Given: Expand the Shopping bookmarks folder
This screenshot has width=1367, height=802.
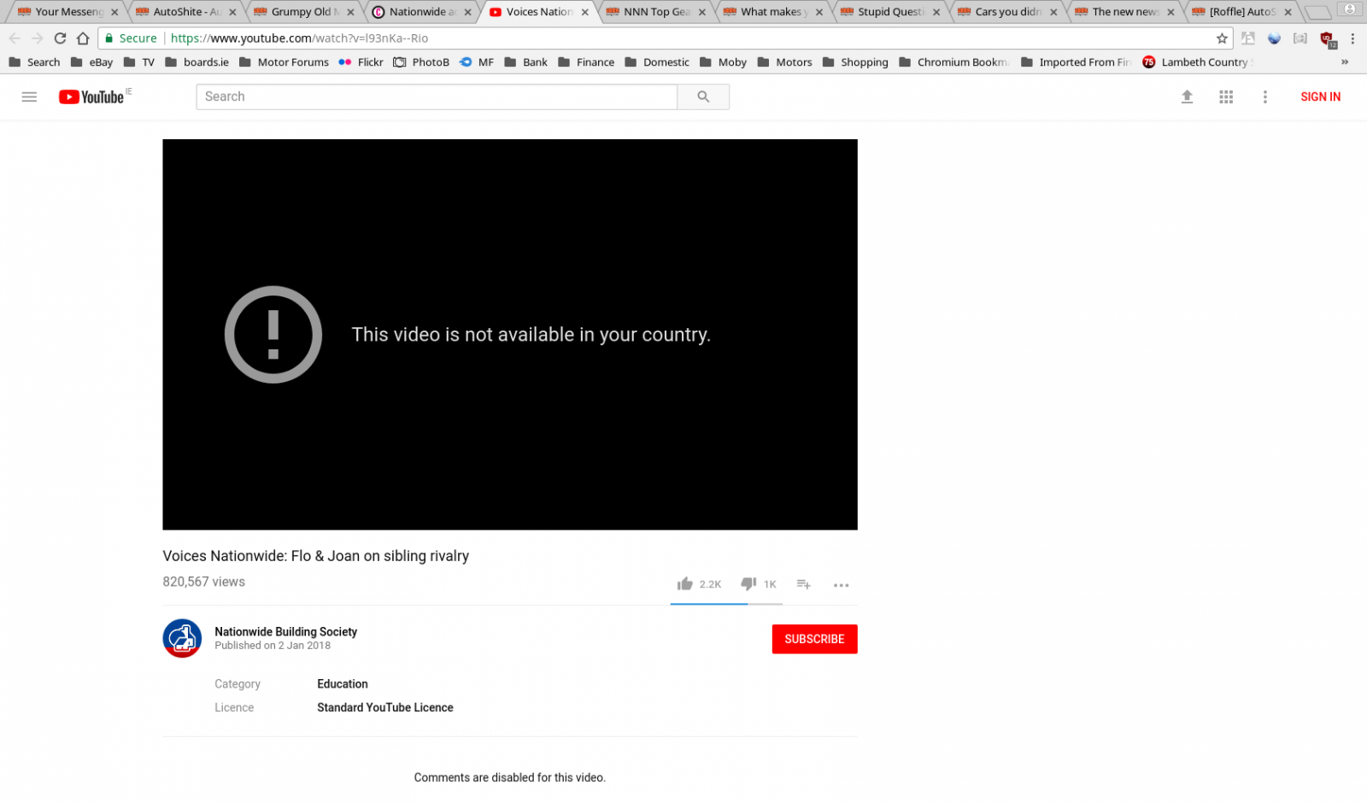Looking at the screenshot, I should pos(855,62).
